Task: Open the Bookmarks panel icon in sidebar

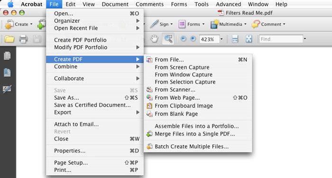Action: click(x=8, y=72)
